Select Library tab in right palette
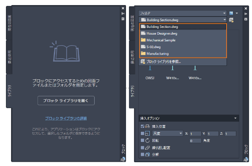The image size is (252, 166). 132,91
